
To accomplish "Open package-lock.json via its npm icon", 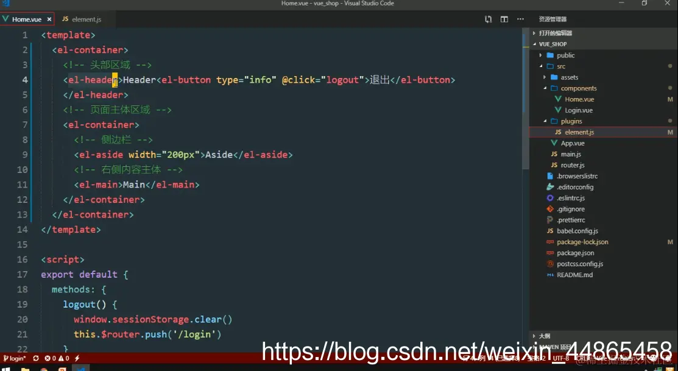I will pos(550,242).
